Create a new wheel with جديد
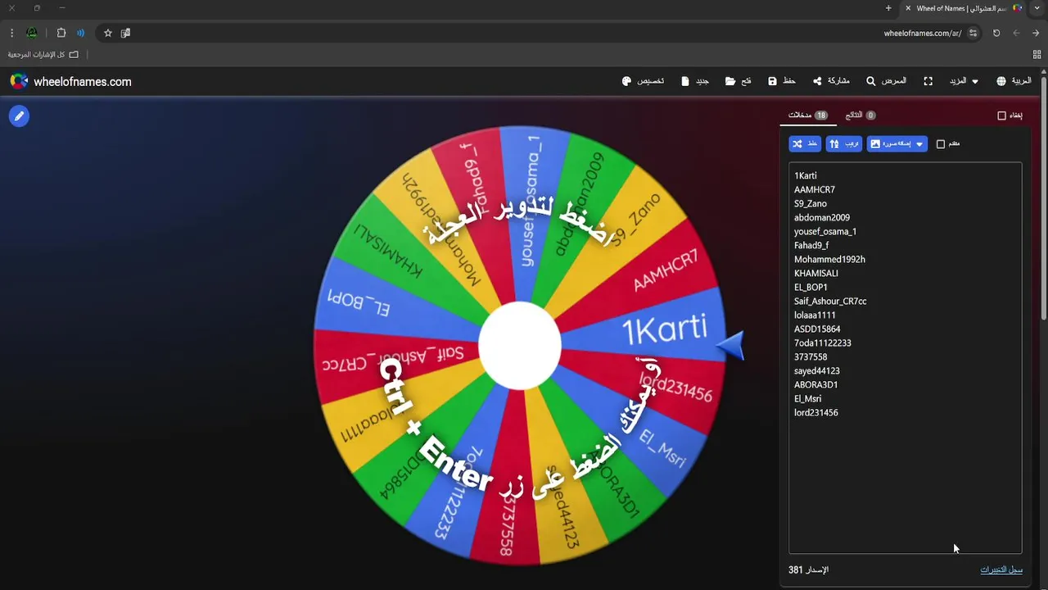This screenshot has width=1048, height=590. click(695, 81)
